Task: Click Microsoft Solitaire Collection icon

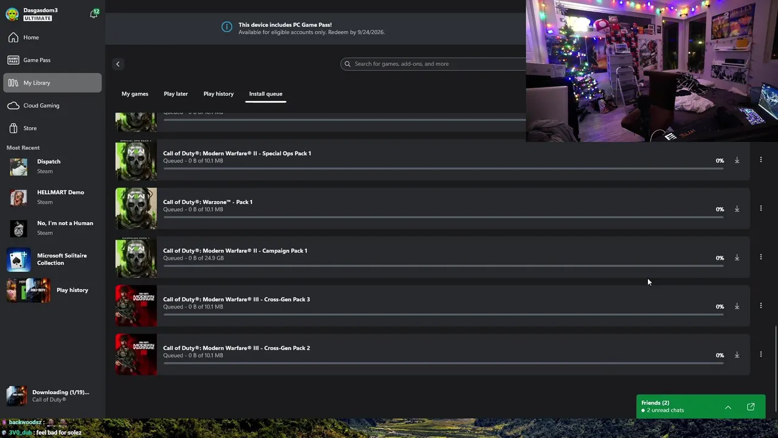Action: 19,260
